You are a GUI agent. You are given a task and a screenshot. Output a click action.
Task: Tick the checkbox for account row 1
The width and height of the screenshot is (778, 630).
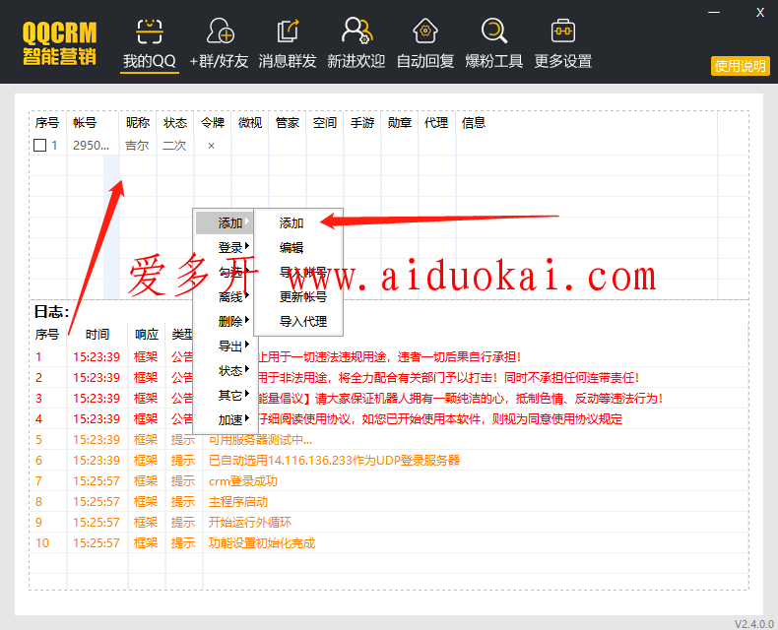(x=40, y=146)
